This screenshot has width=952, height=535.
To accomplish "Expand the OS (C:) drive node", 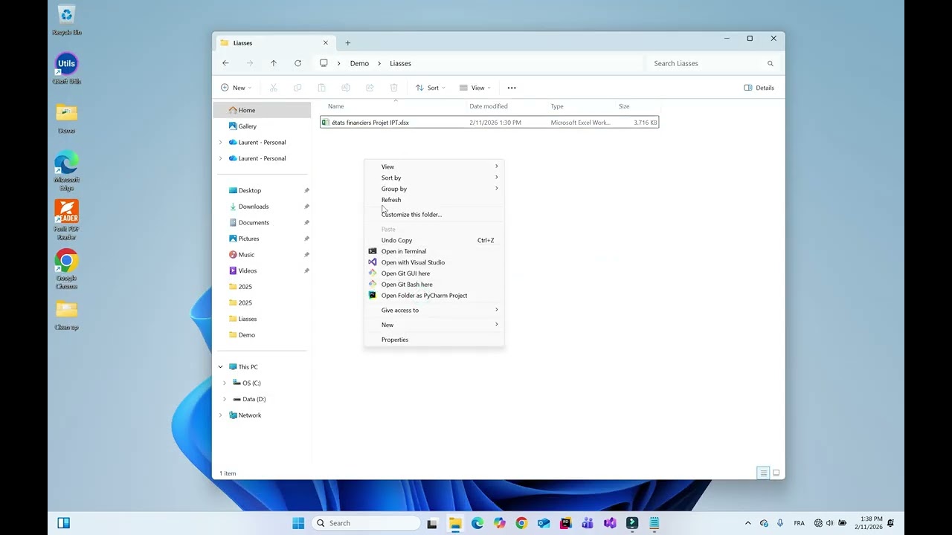I will click(x=225, y=383).
